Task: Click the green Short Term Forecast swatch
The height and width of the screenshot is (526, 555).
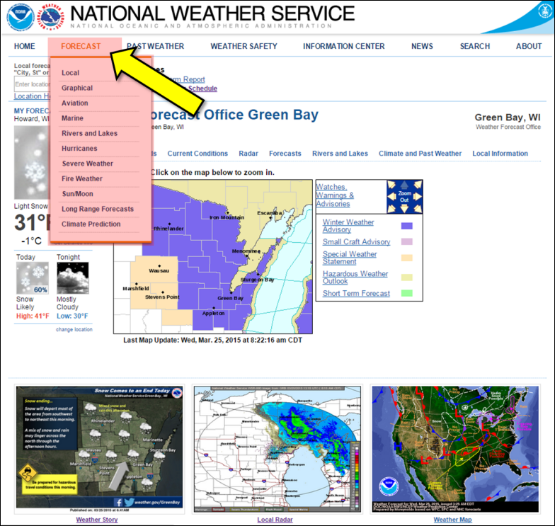Action: 406,293
